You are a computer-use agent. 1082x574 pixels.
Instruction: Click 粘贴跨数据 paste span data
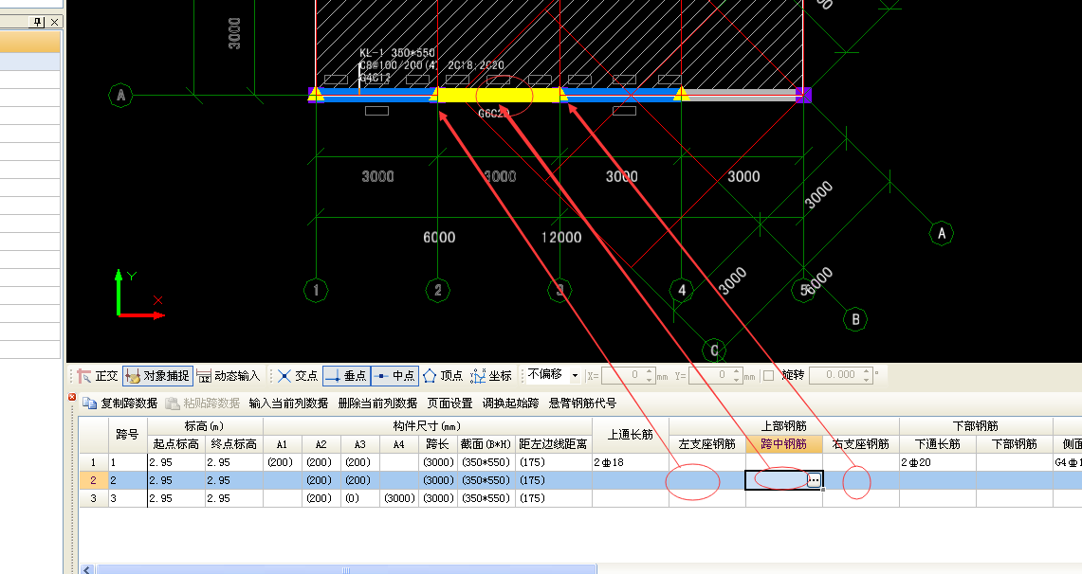pyautogui.click(x=202, y=404)
